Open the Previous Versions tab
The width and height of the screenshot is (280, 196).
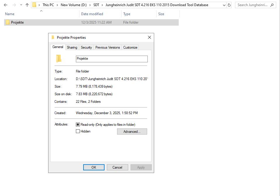pos(107,47)
